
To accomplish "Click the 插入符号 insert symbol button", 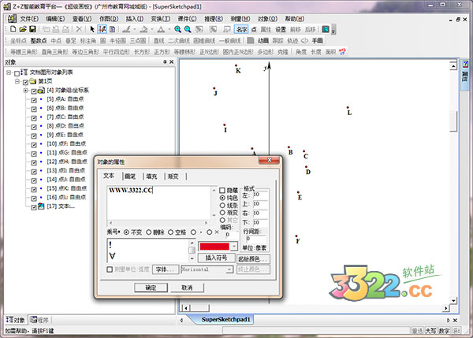I will [x=216, y=258].
